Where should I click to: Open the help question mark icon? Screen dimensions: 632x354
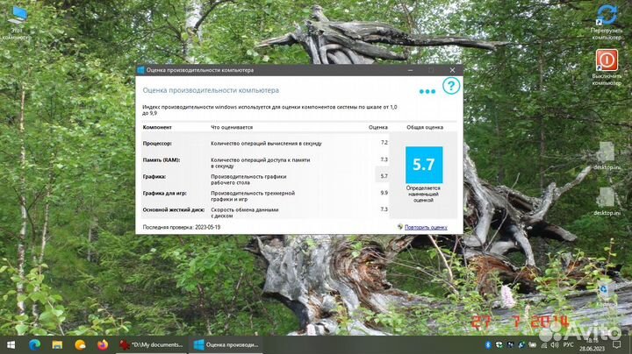451,86
